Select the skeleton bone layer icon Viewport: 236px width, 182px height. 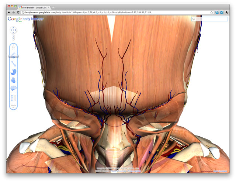(13, 63)
